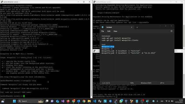The image size is (185, 104).
Task: Click PuTTY icon in left terminal title bar
Action: 2,2
